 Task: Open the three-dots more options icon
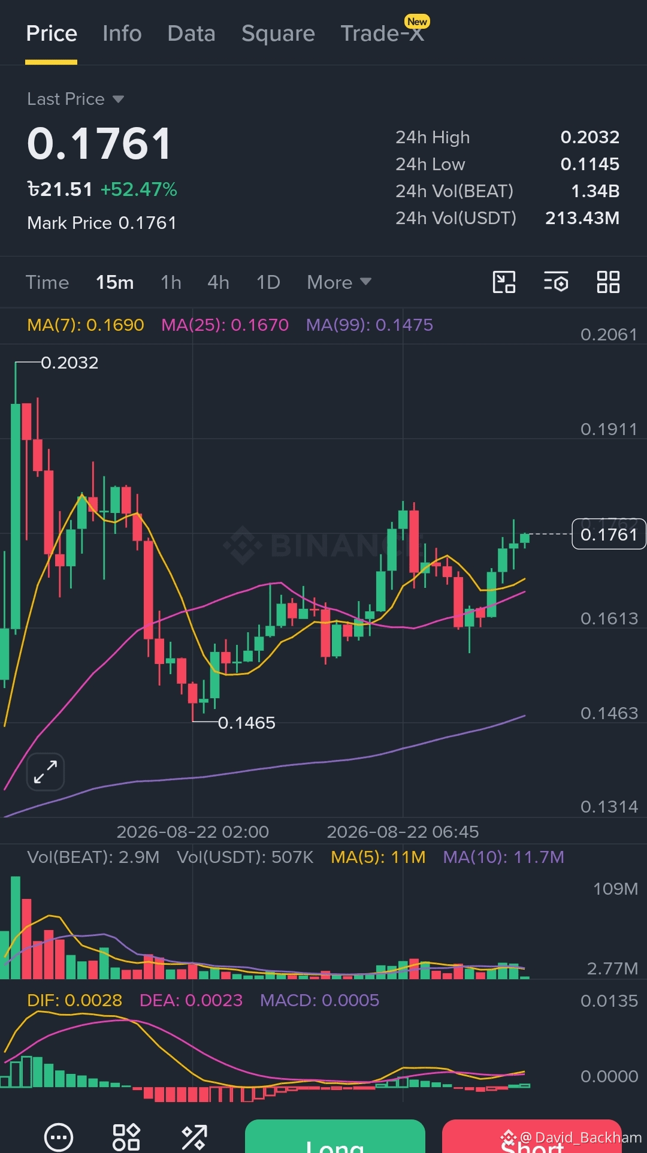click(x=59, y=1137)
